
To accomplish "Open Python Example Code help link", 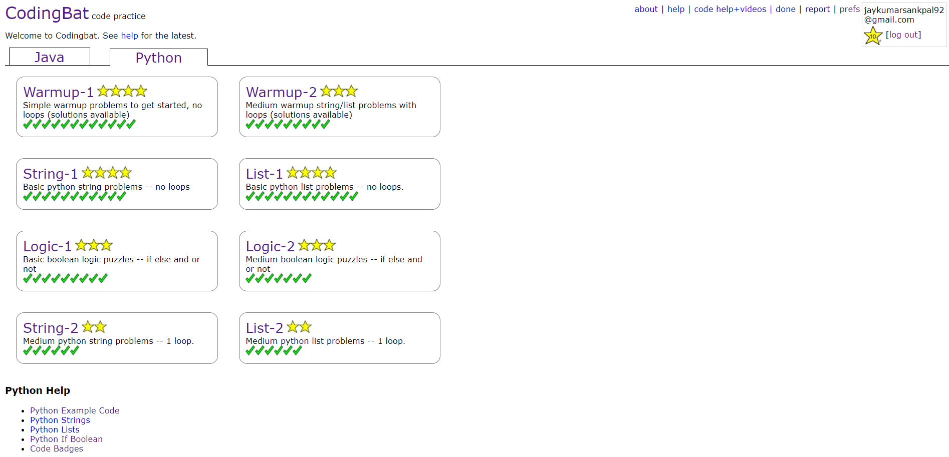I will click(75, 410).
